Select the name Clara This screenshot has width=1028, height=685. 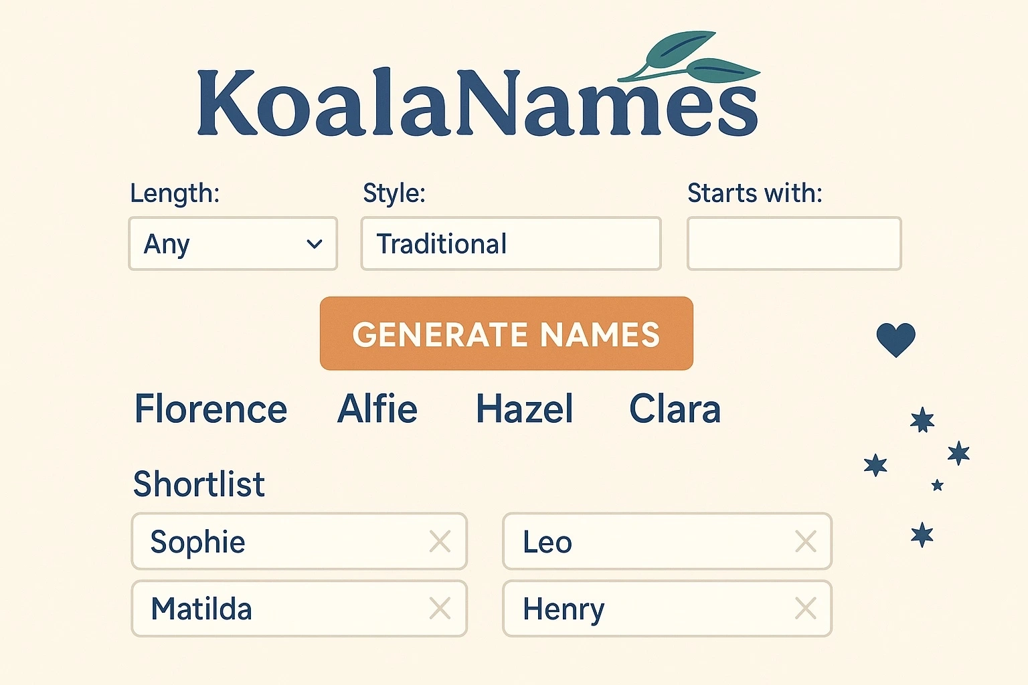(675, 409)
